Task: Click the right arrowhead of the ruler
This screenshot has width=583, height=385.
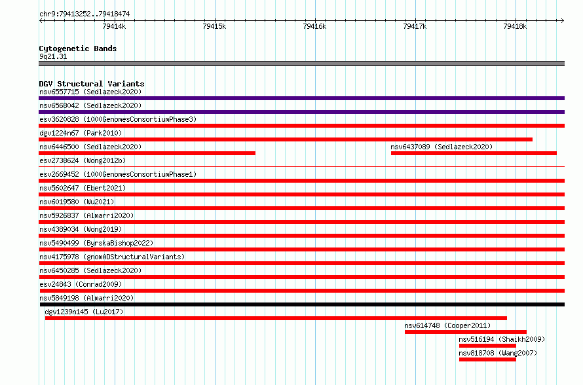Action: coord(563,20)
